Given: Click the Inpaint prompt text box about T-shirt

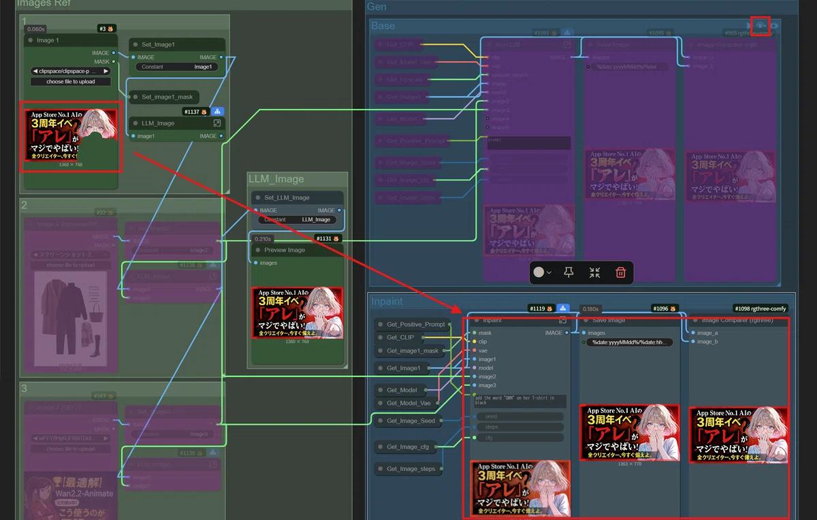Looking at the screenshot, I should [519, 400].
